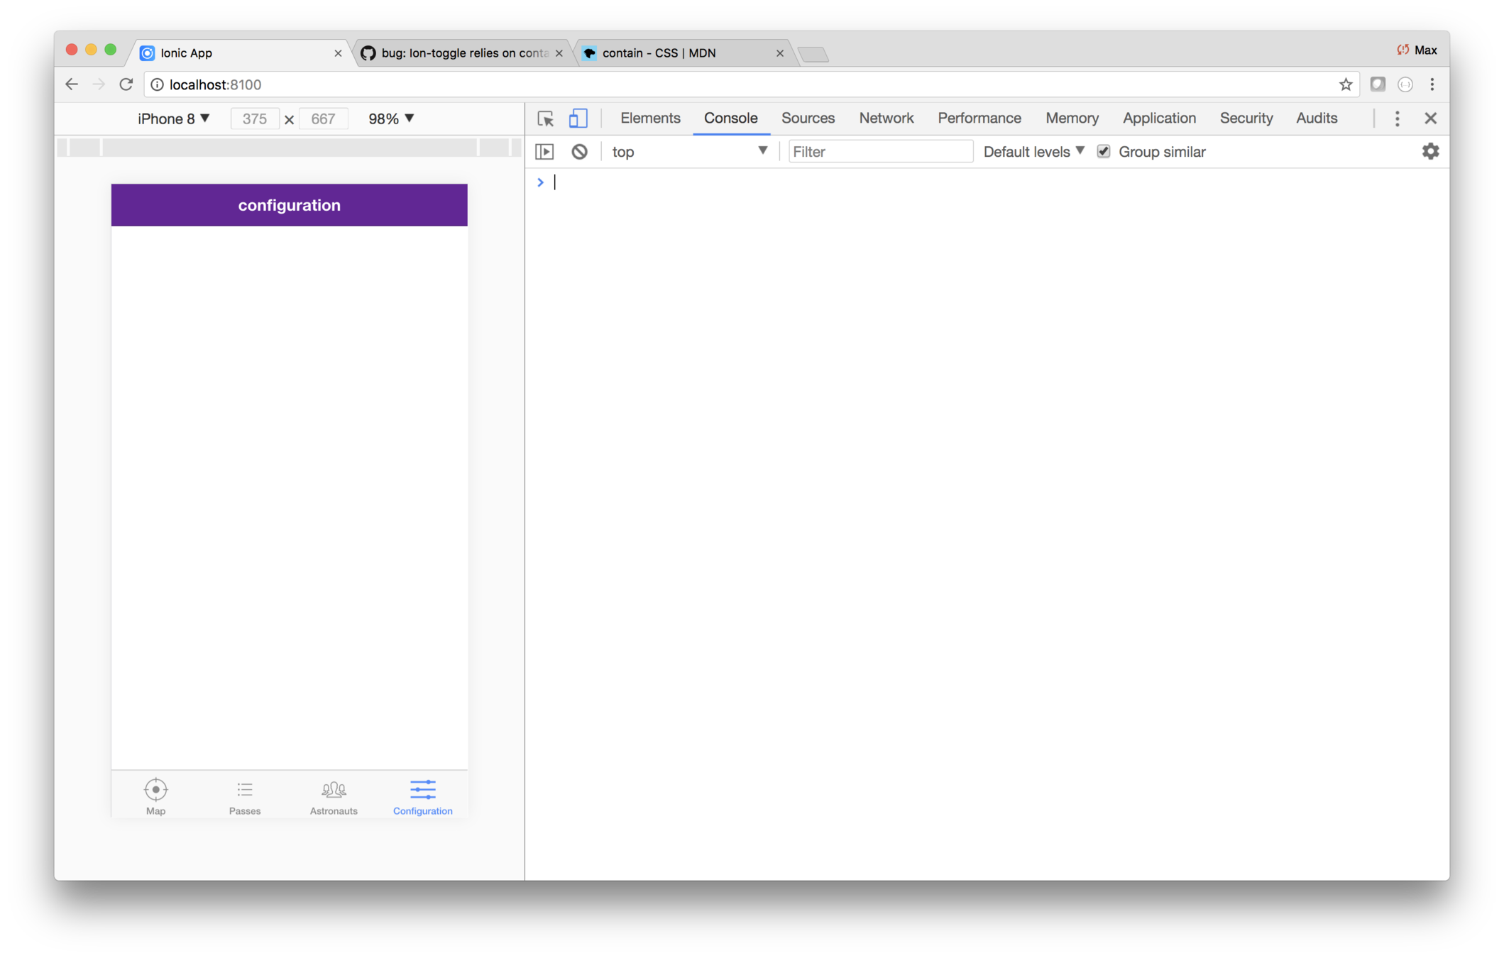Open console settings gear icon
This screenshot has height=958, width=1504.
[x=1430, y=151]
